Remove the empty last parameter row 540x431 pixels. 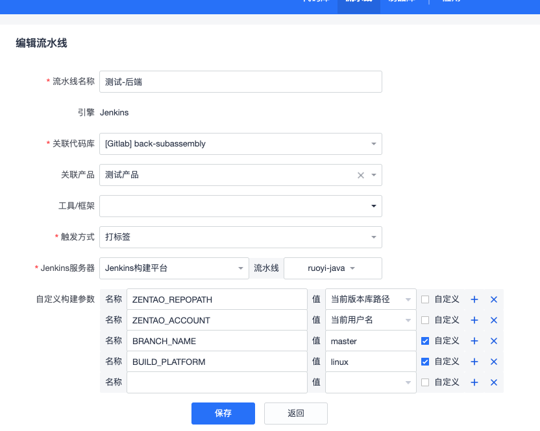493,382
